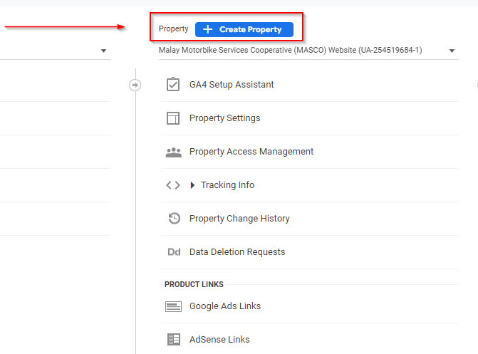The image size is (478, 354).
Task: Click the Property Settings layout icon
Action: pos(173,118)
